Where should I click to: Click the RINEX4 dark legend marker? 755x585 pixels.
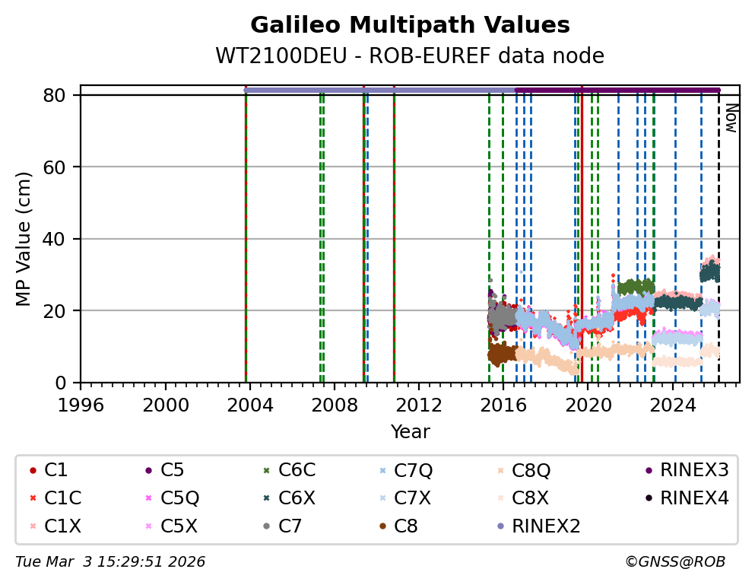pyautogui.click(x=648, y=498)
